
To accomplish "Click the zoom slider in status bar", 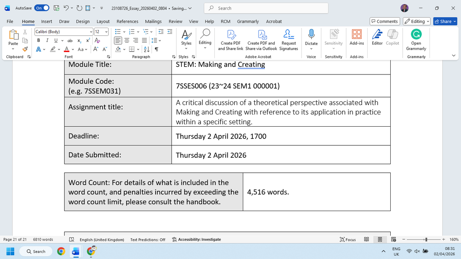I will [424, 239].
